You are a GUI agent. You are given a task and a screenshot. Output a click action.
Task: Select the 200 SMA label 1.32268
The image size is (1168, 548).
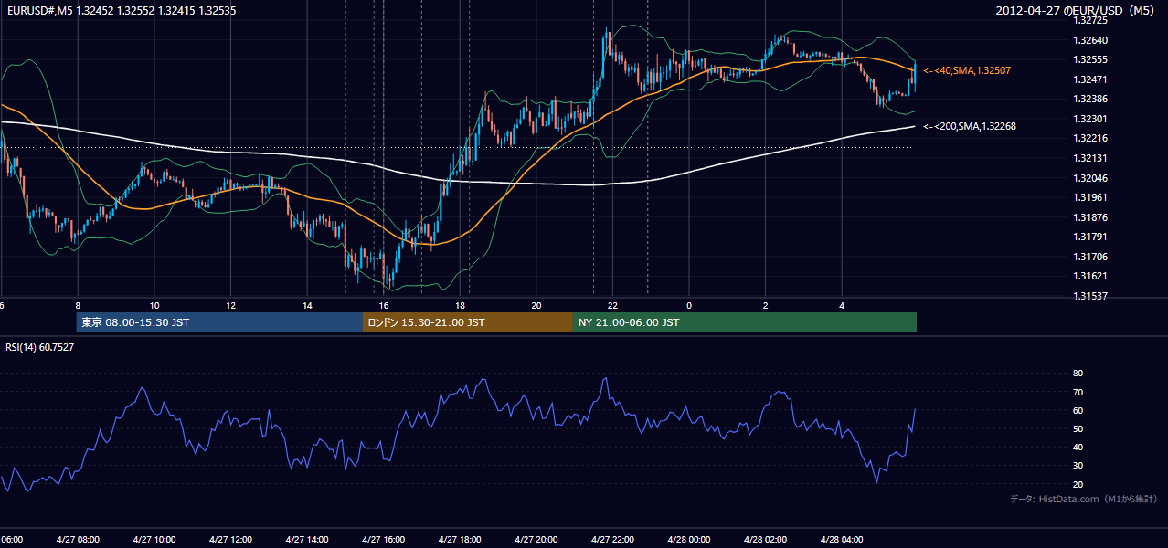970,126
